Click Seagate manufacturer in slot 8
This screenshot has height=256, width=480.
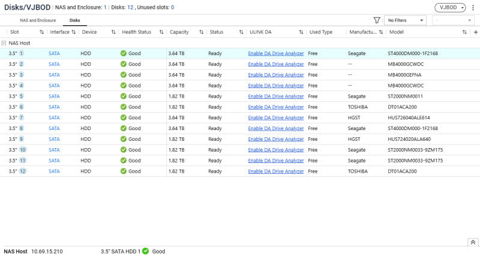356,128
